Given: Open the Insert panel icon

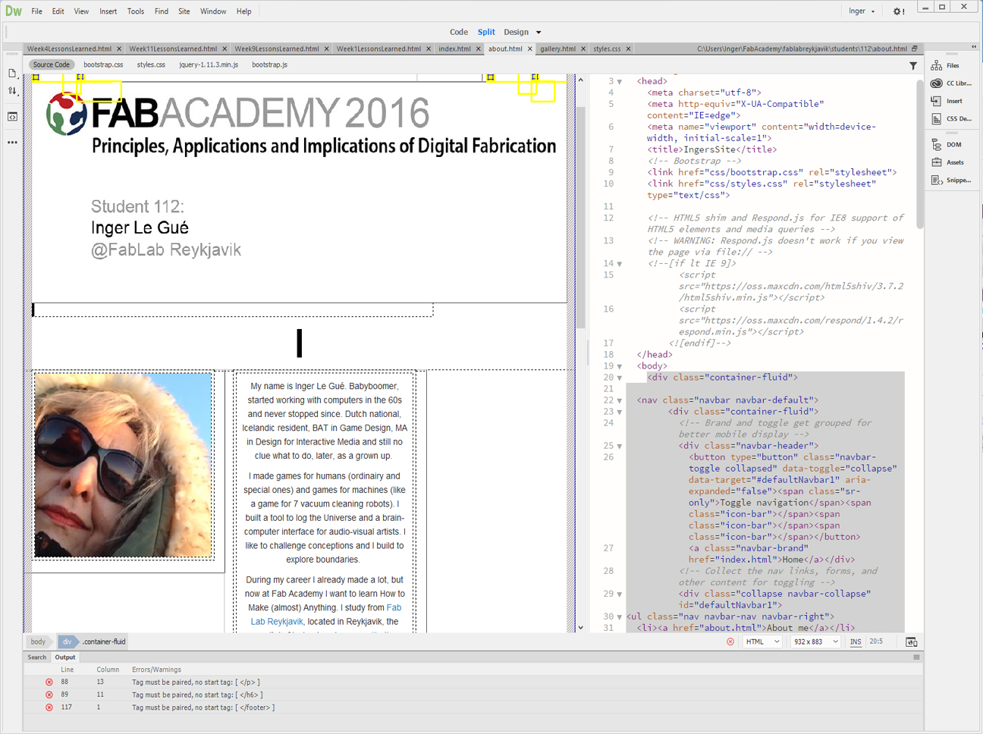Looking at the screenshot, I should point(937,101).
